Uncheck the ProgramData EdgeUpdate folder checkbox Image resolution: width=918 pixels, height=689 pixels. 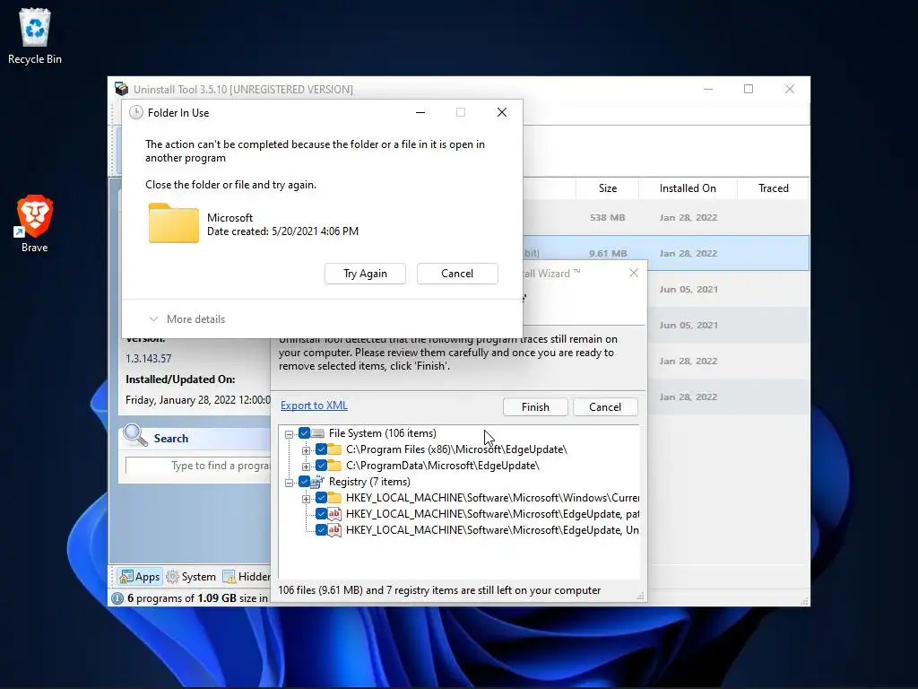coord(321,466)
